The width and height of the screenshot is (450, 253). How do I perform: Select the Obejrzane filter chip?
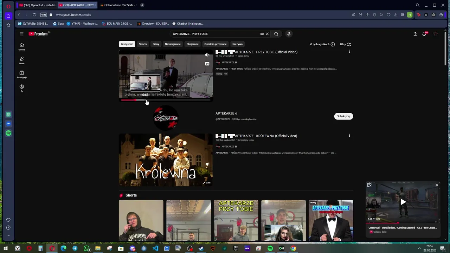point(192,44)
